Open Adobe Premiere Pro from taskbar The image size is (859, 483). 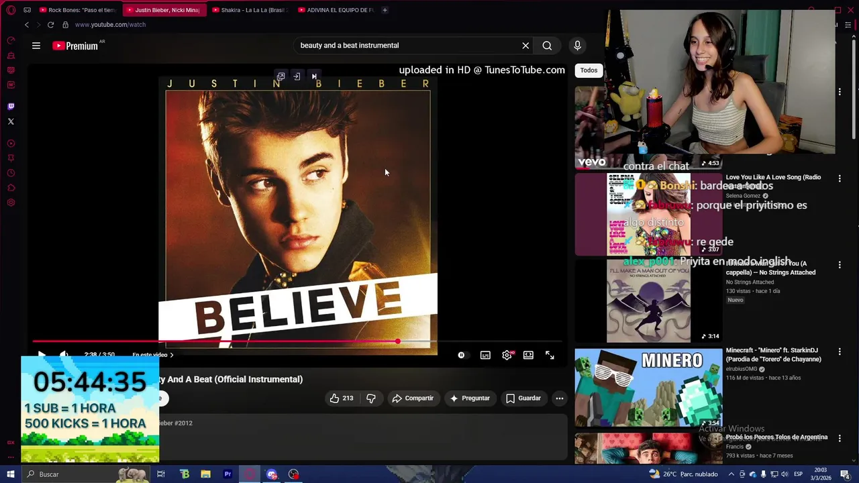[x=228, y=474]
